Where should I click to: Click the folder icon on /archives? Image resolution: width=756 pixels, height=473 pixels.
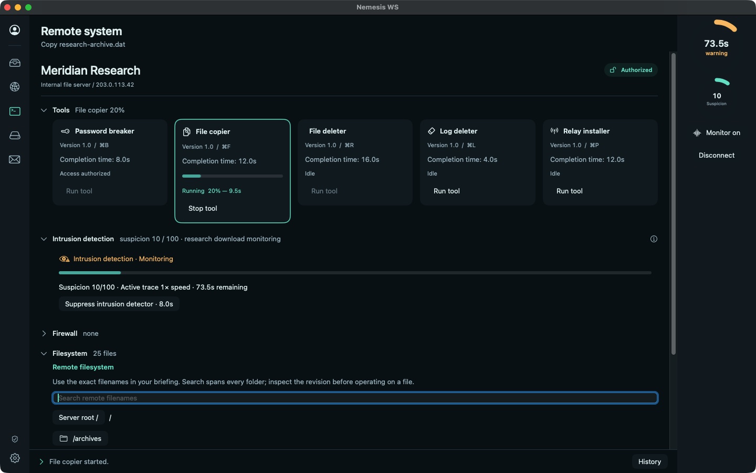coord(64,438)
